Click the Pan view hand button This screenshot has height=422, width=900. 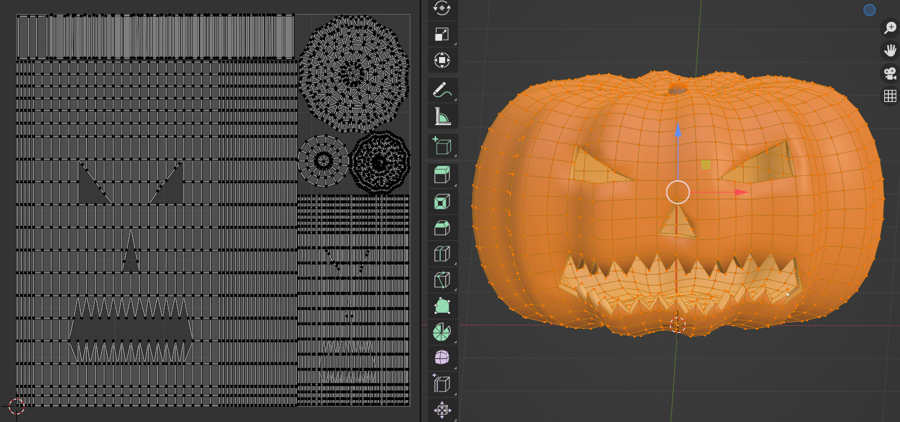pyautogui.click(x=890, y=51)
